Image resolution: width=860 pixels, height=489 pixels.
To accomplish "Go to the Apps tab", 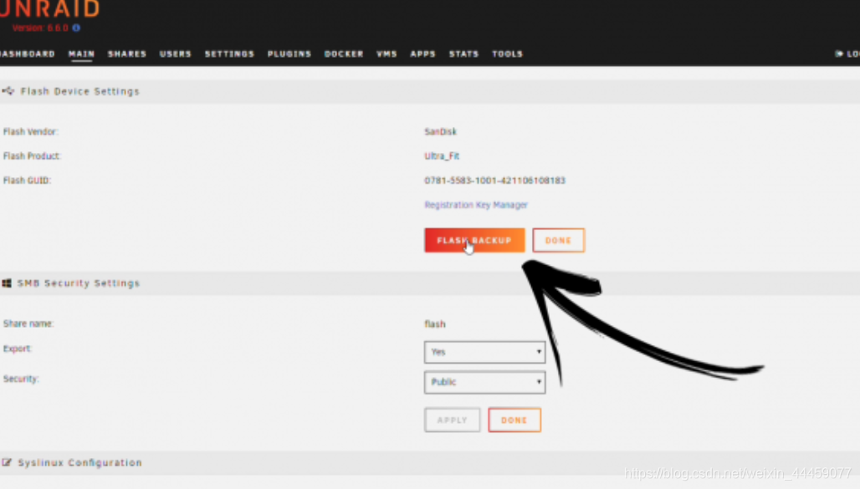I will [x=422, y=53].
